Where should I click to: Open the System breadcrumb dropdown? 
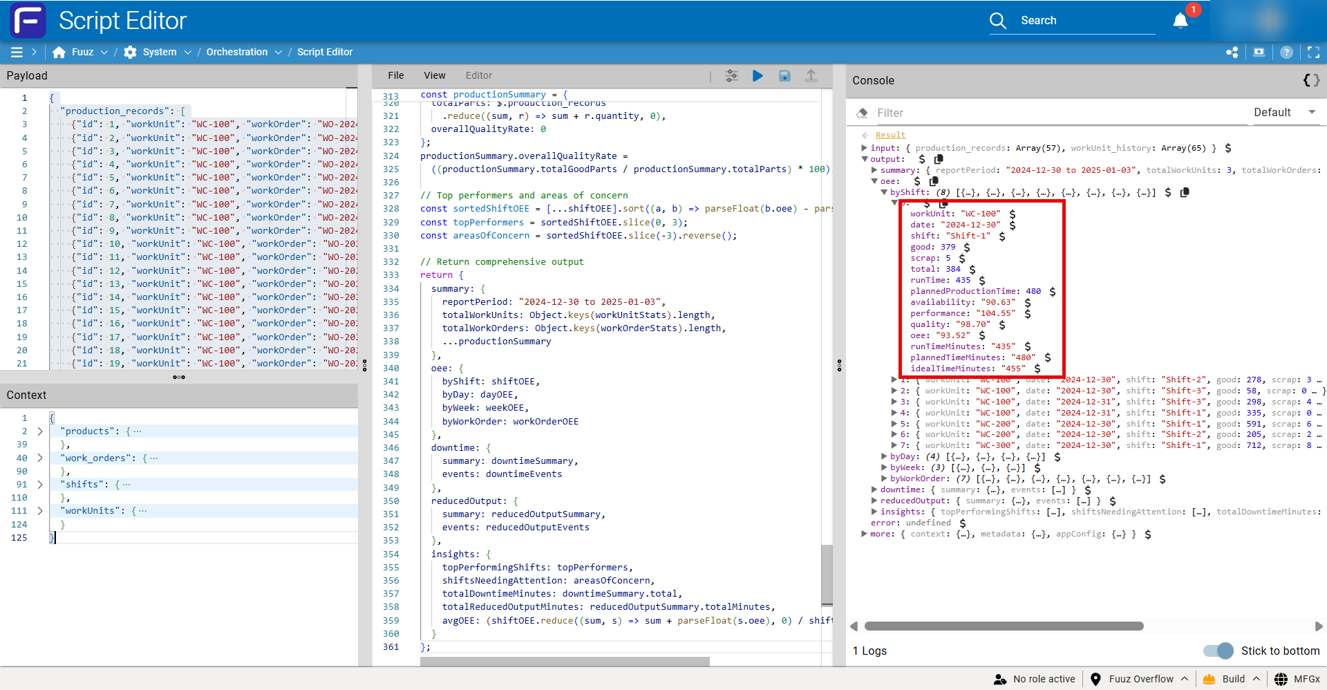click(187, 52)
